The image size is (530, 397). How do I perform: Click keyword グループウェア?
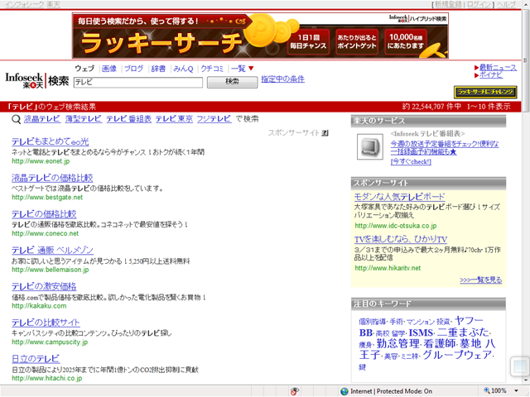click(457, 355)
